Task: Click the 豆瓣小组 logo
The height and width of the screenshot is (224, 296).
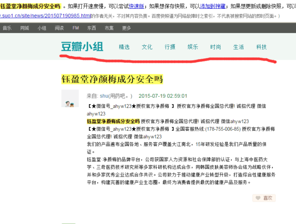Action: [82, 47]
